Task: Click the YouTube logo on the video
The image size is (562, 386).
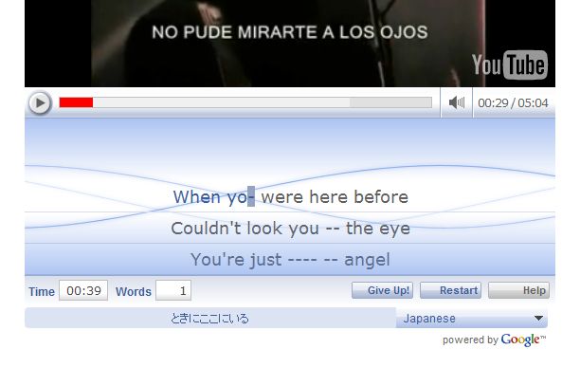Action: (x=510, y=64)
